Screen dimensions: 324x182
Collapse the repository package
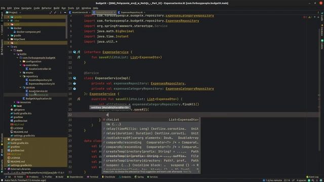[20, 76]
